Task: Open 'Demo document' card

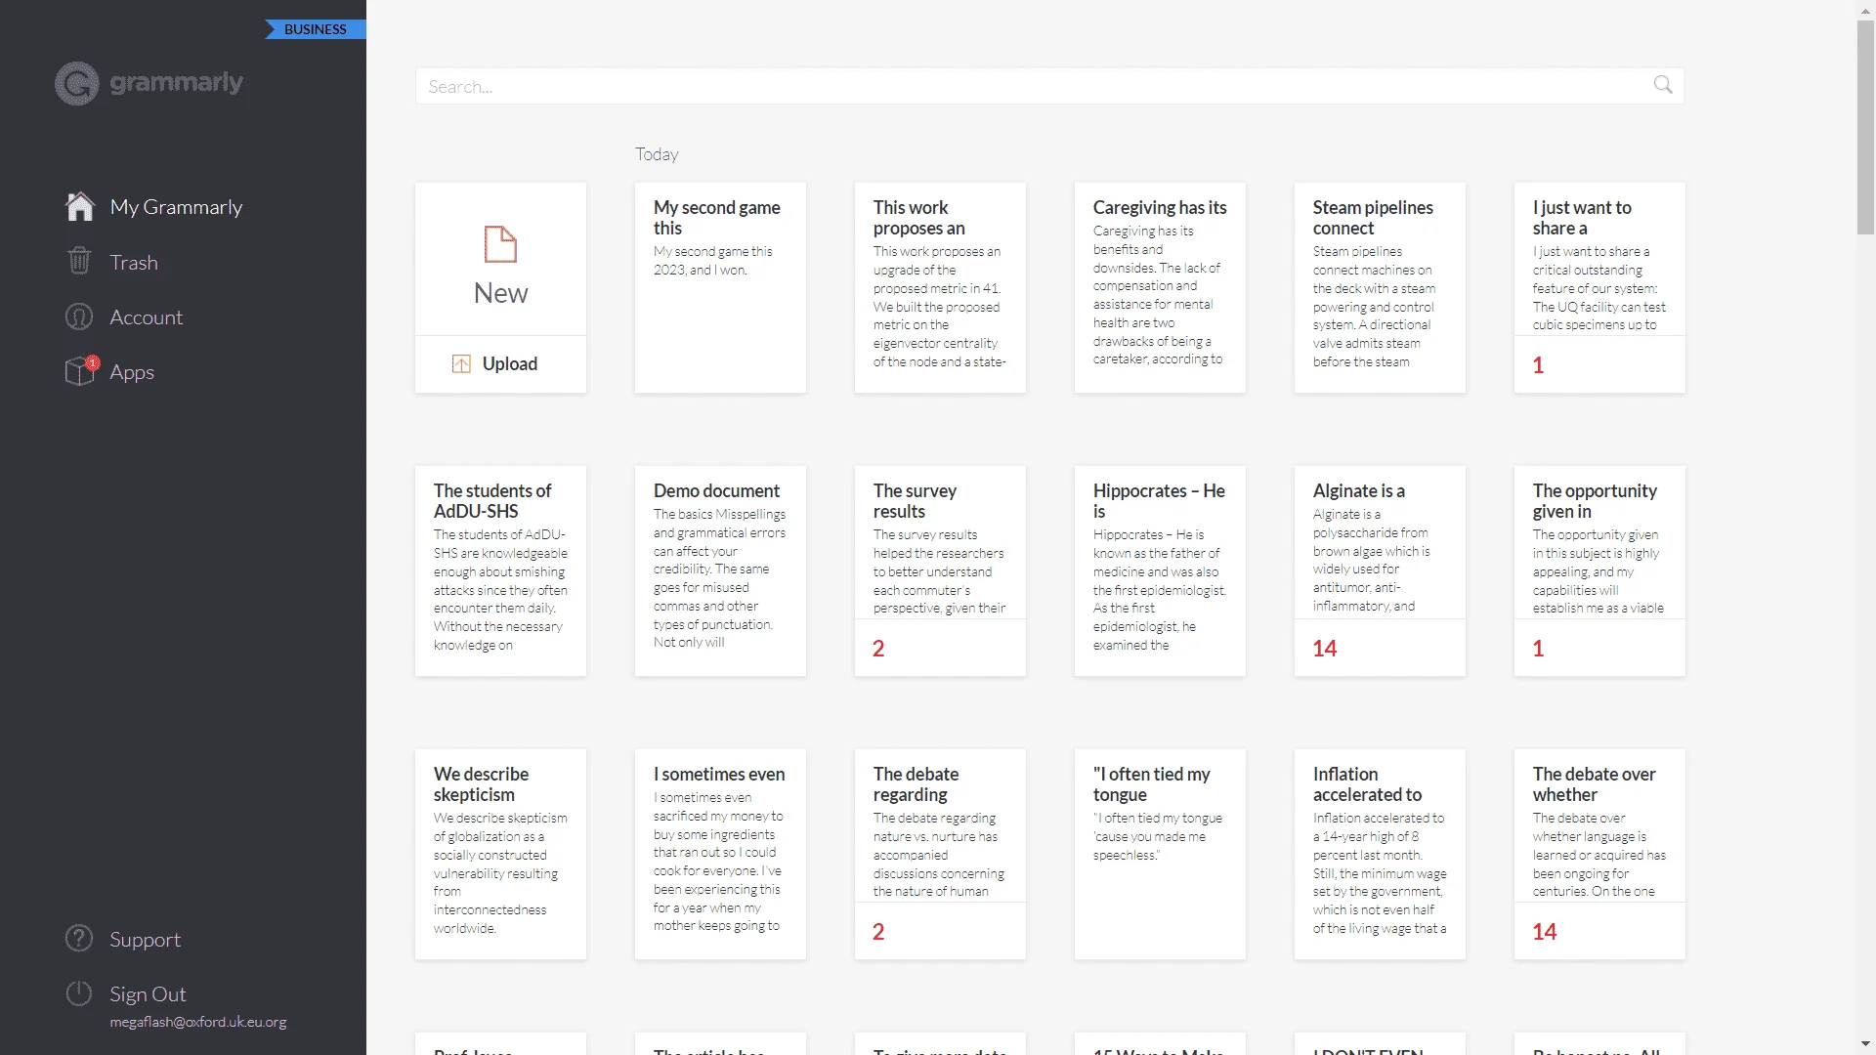Action: tap(720, 570)
